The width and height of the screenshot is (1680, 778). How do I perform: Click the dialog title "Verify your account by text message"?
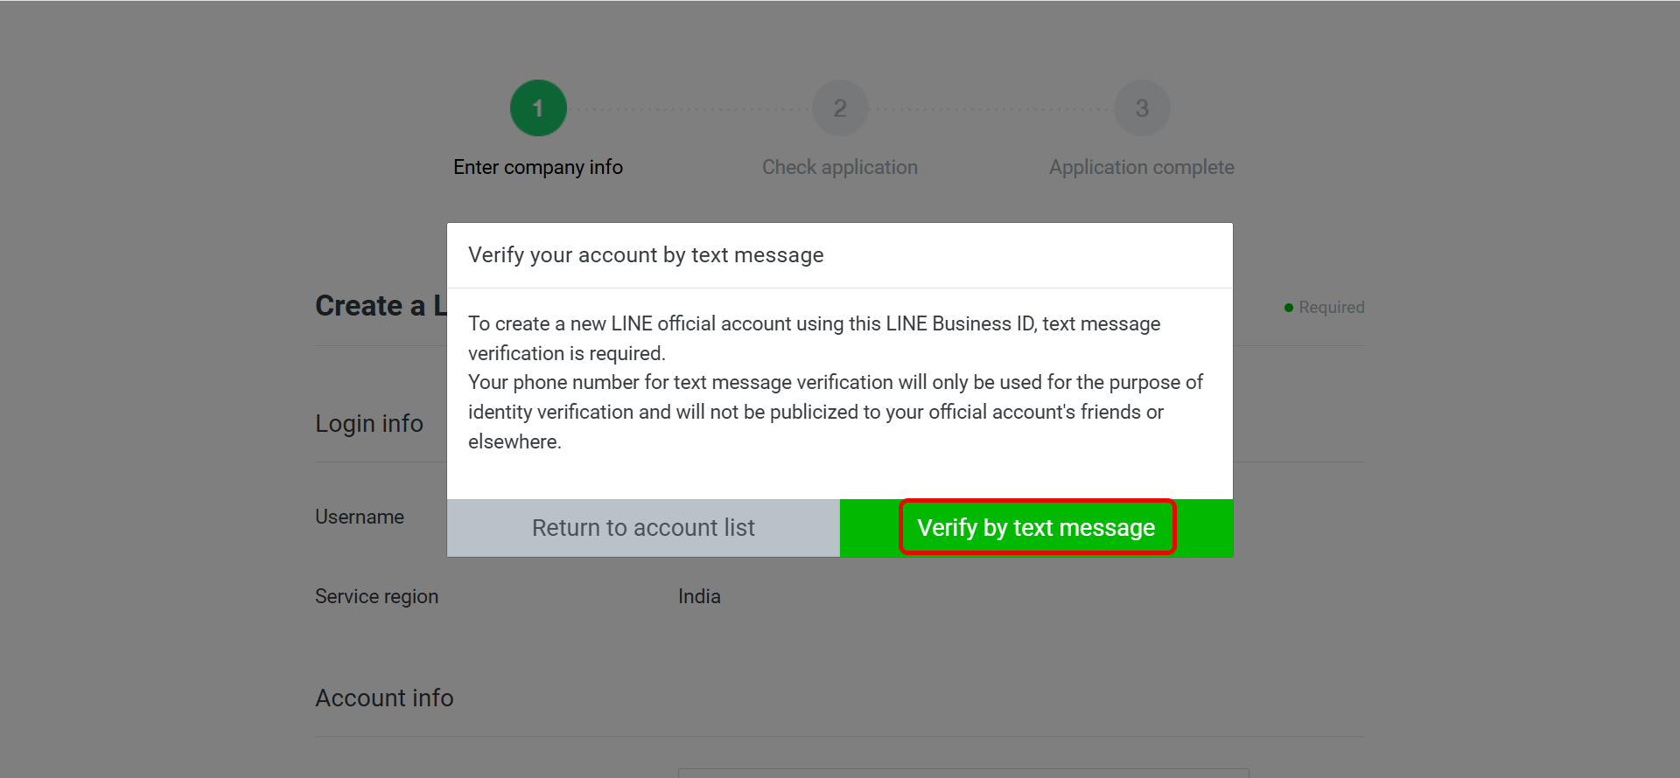tap(646, 255)
